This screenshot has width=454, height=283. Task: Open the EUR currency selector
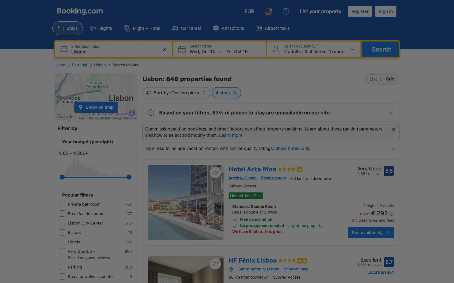(249, 11)
